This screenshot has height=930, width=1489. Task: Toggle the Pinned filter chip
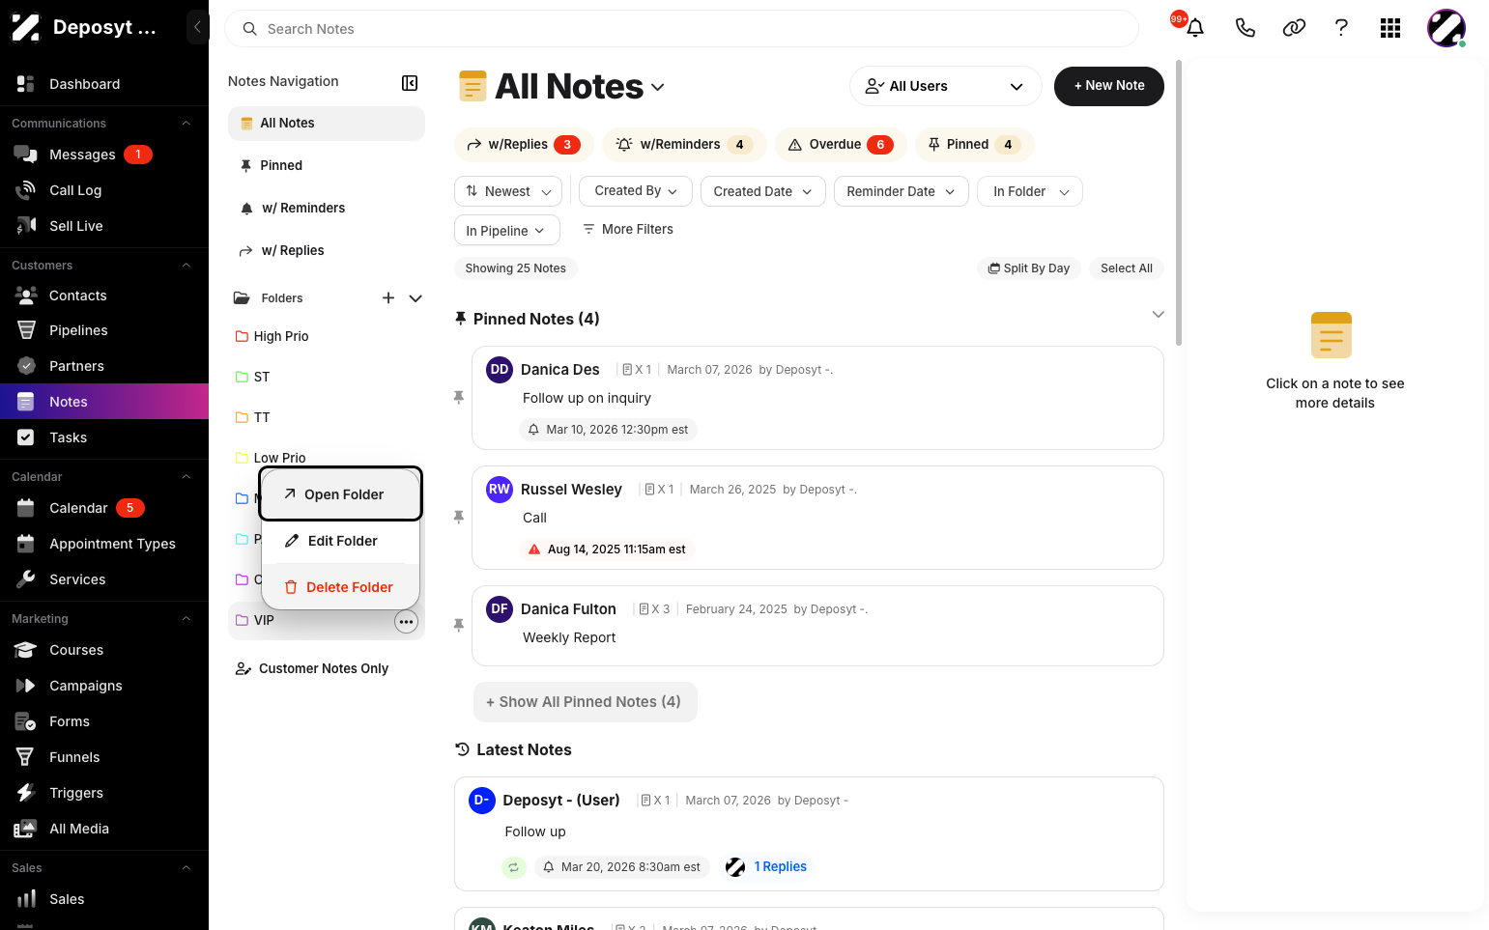coord(975,145)
